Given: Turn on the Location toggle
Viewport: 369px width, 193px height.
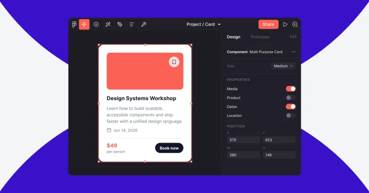Looking at the screenshot, I should click(x=291, y=115).
